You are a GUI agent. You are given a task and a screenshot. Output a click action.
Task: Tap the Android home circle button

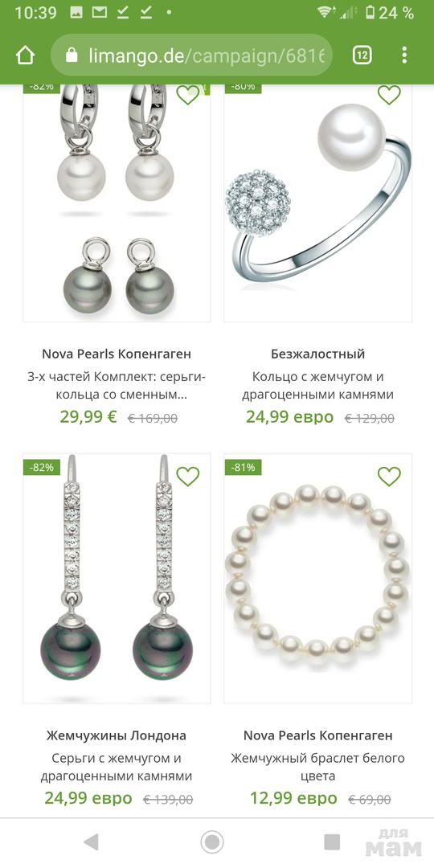(211, 842)
